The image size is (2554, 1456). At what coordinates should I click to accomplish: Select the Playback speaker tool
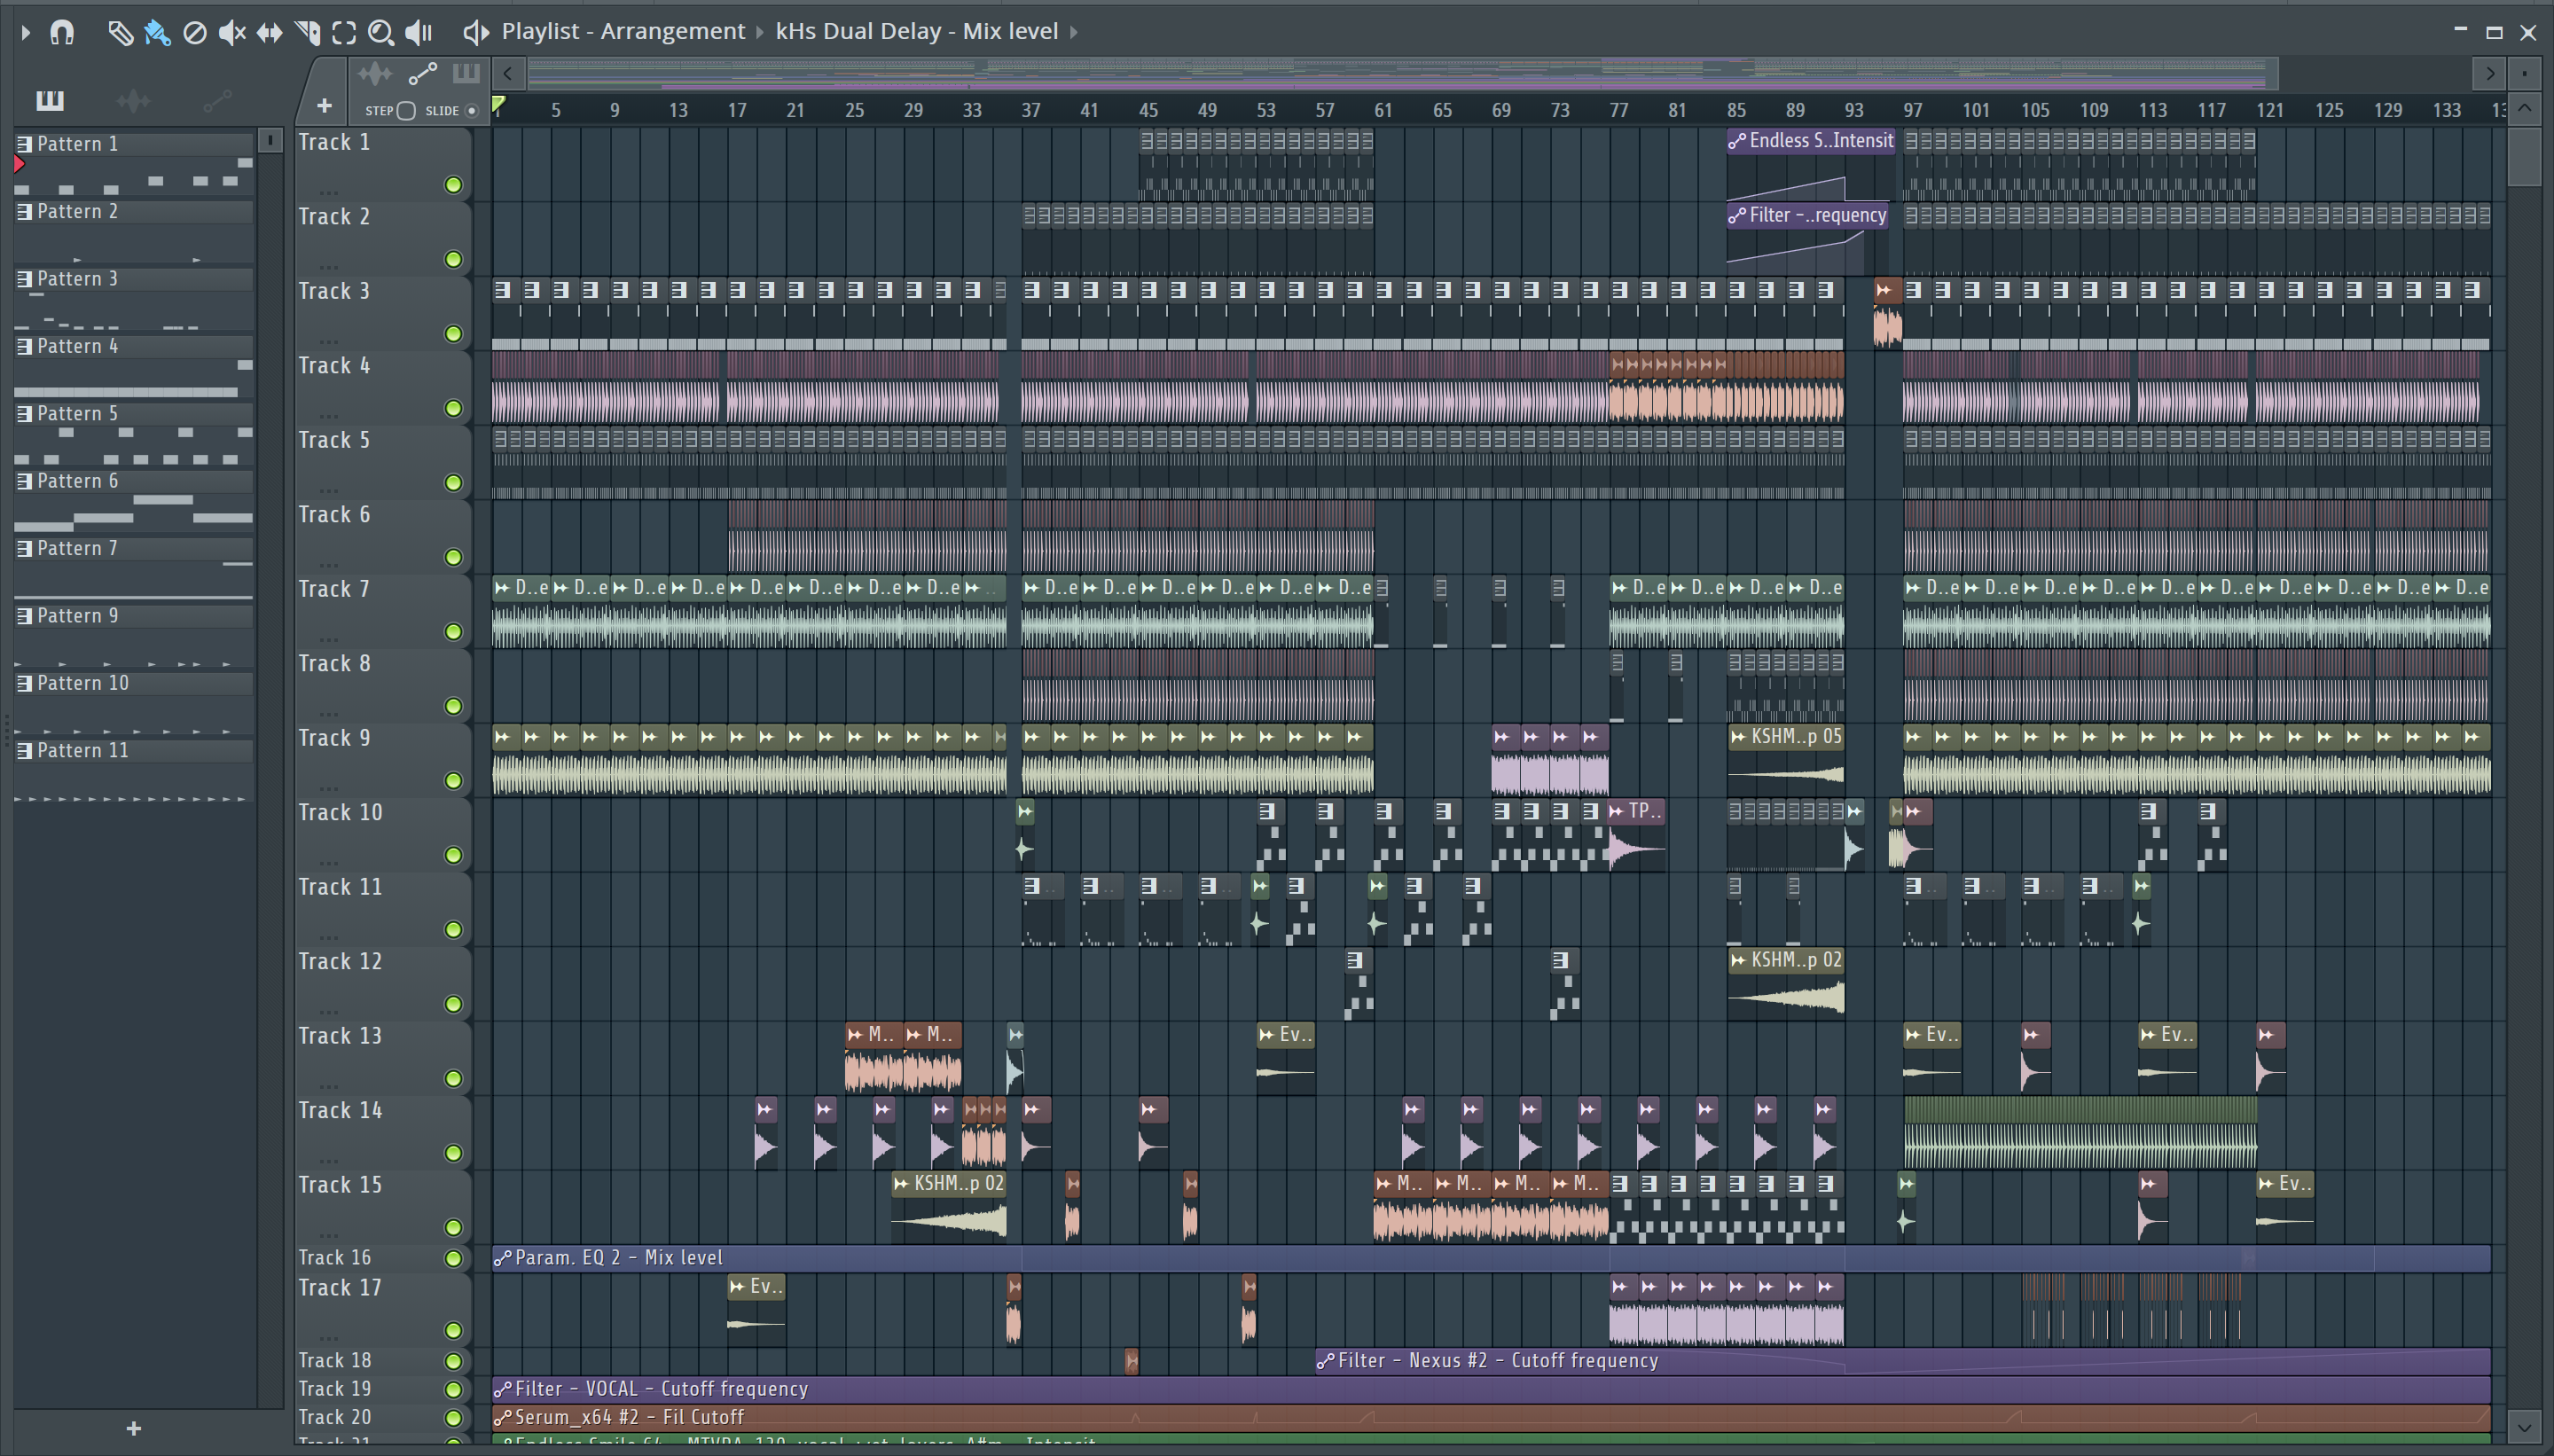pyautogui.click(x=419, y=33)
